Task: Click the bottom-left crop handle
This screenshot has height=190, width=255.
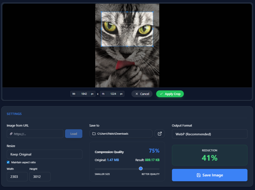Action: tap(101, 46)
